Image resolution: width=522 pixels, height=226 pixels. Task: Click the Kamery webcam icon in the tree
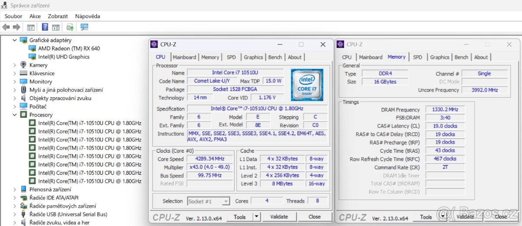(x=23, y=65)
